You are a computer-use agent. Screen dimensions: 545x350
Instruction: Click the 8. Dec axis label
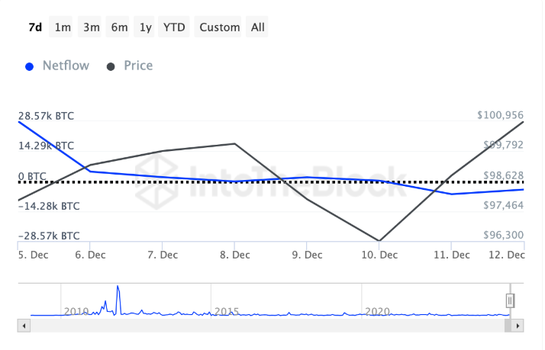[x=234, y=255]
